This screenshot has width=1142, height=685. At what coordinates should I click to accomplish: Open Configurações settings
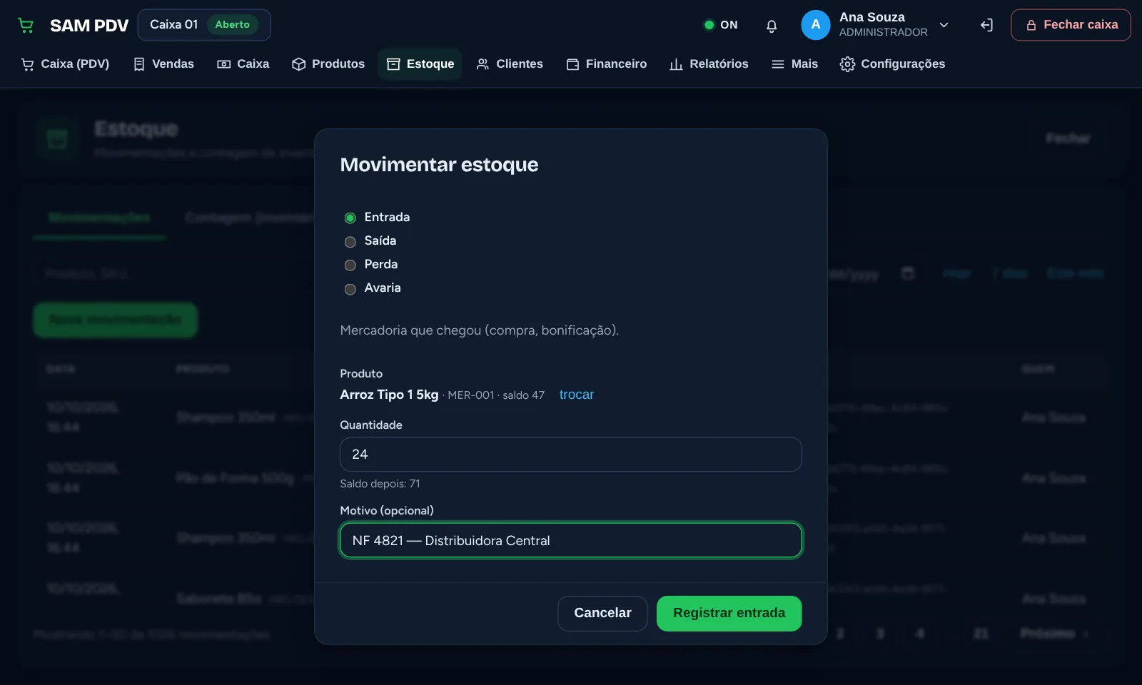tap(892, 64)
